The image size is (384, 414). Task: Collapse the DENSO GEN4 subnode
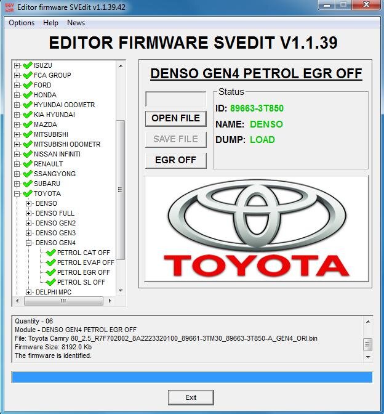29,243
